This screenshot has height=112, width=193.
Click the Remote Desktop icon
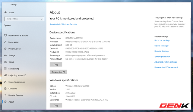[5, 95]
